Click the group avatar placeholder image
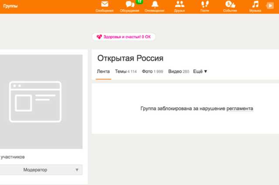 click(41, 102)
